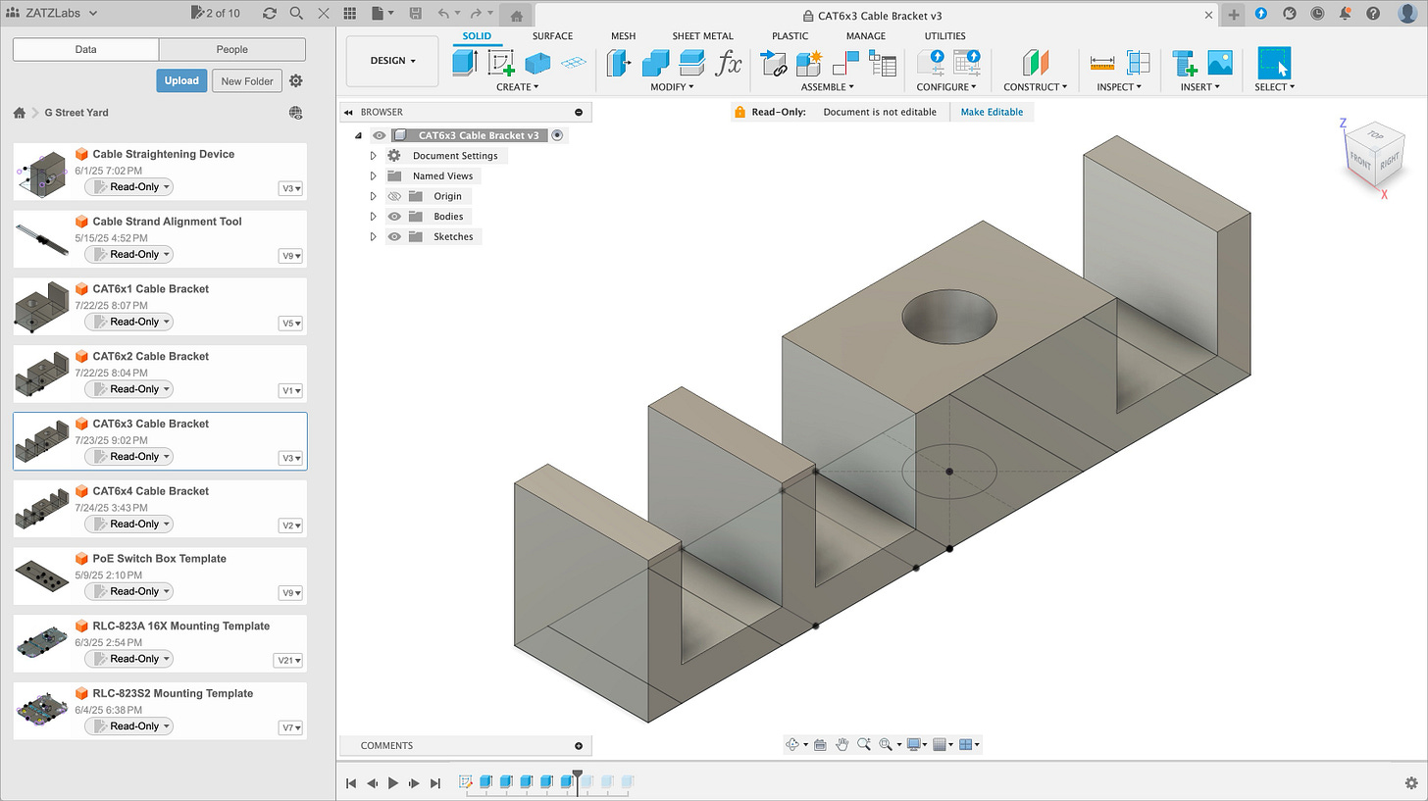Click the New Component icon
Image resolution: width=1428 pixels, height=801 pixels.
coord(809,63)
